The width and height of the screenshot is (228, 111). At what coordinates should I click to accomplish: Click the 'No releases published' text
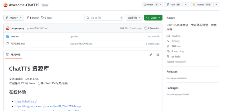coord(177,78)
